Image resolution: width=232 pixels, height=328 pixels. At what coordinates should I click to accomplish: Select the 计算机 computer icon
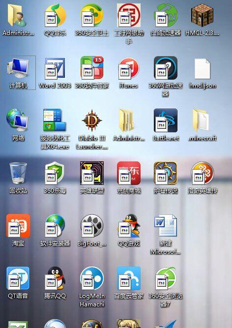[x=18, y=69]
